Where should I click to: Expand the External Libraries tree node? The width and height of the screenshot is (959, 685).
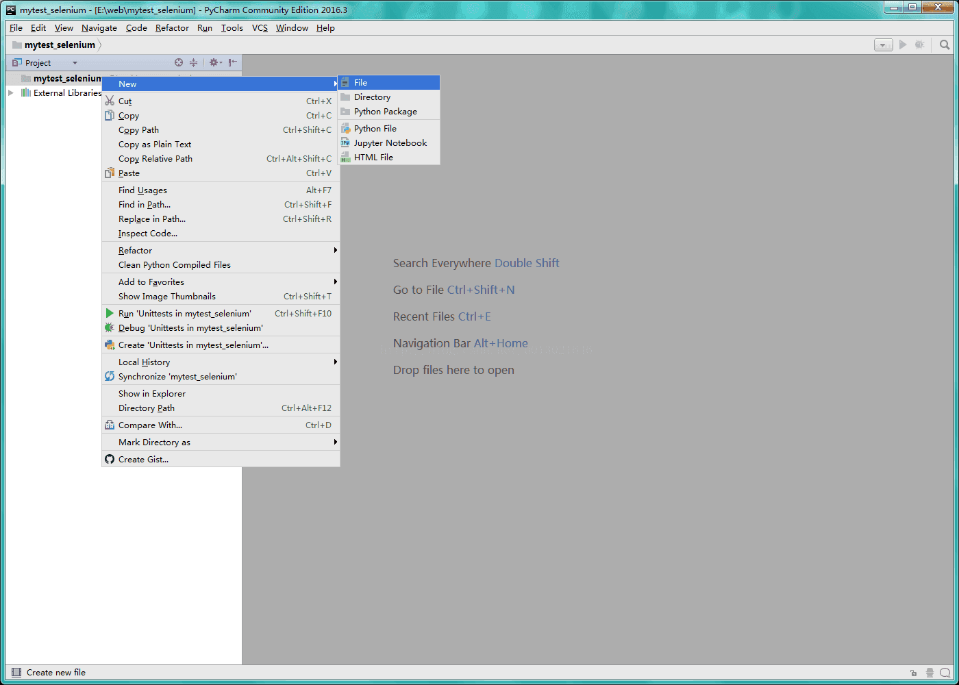coord(11,92)
